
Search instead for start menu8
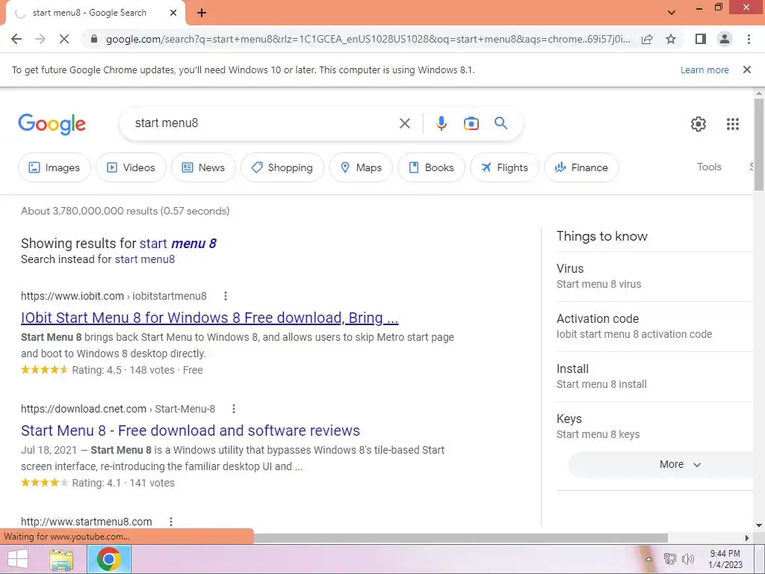click(x=144, y=259)
